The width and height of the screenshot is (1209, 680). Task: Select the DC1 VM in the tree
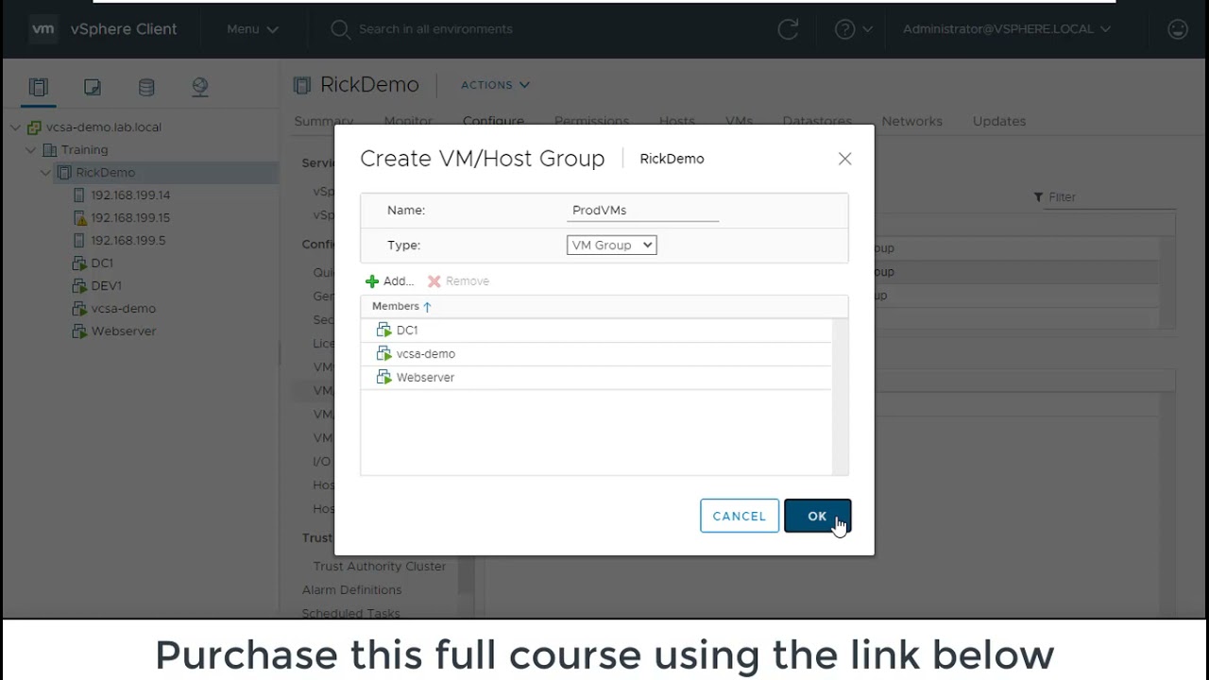click(102, 263)
